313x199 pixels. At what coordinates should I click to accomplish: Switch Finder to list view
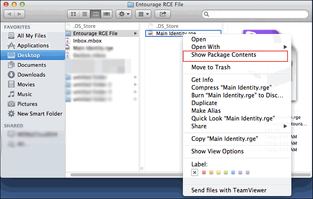(x=85, y=14)
